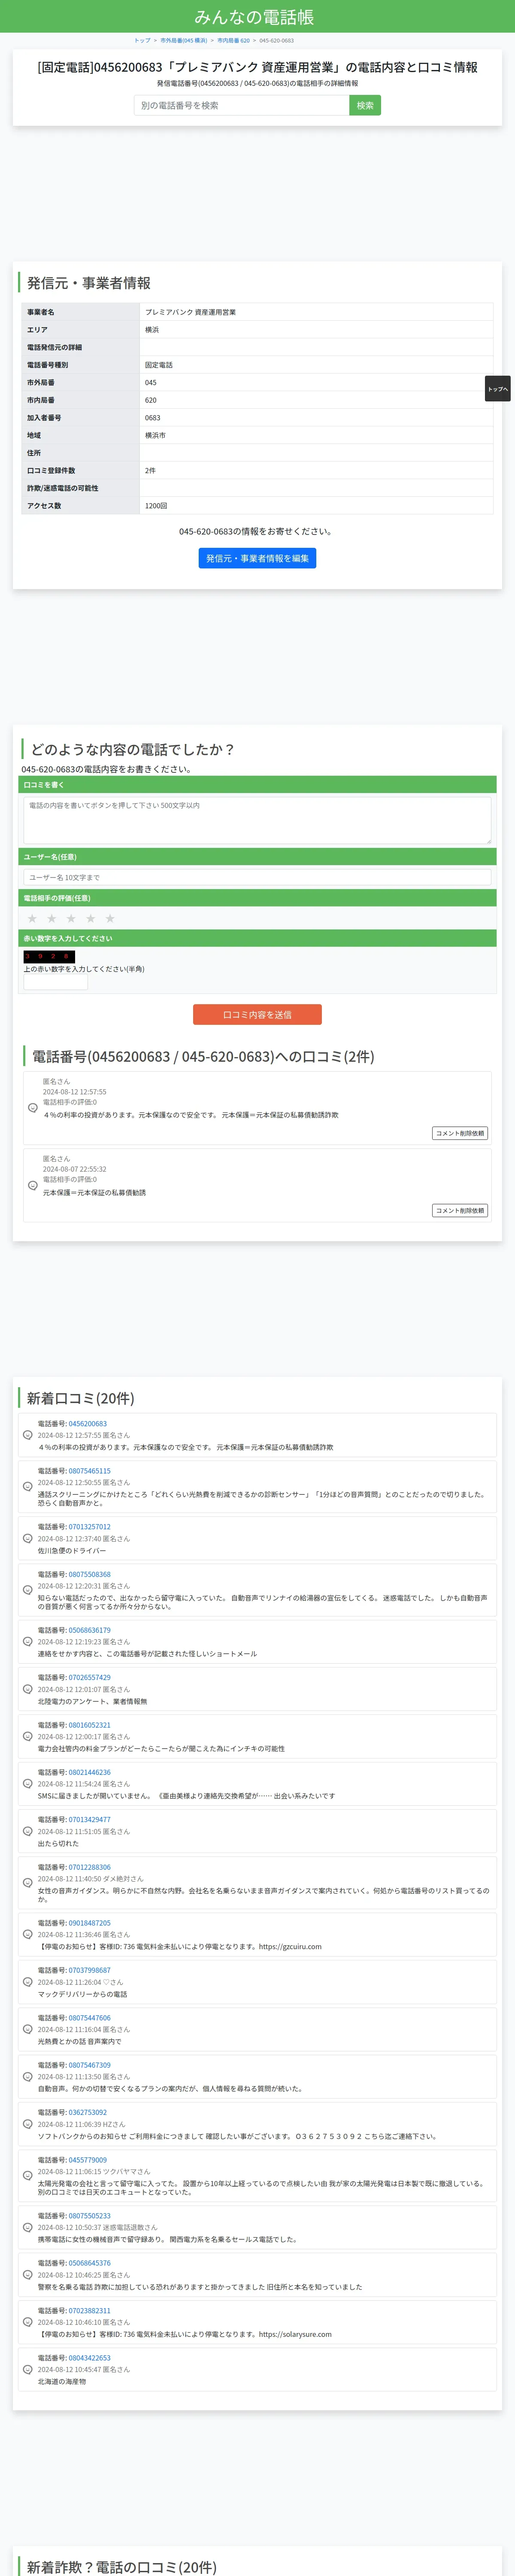Focus the red number captcha input box
This screenshot has width=515, height=2576.
[x=55, y=982]
